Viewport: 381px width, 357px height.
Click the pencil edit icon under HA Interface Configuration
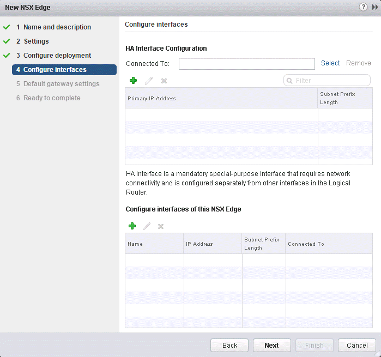click(148, 81)
